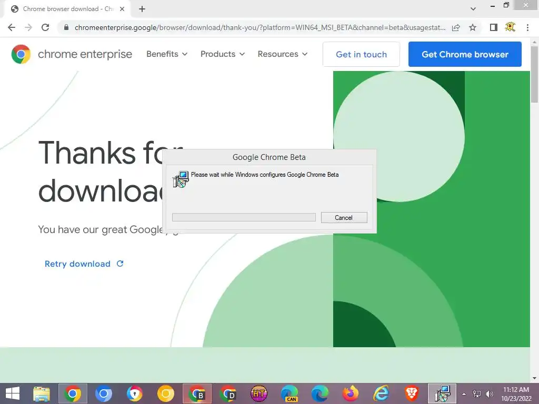Launch Firefox from the taskbar
The height and width of the screenshot is (404, 539).
(351, 393)
